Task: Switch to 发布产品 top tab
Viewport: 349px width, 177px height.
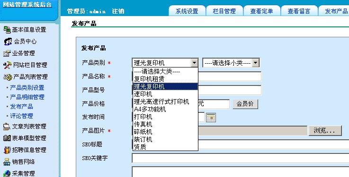Action: (334, 11)
